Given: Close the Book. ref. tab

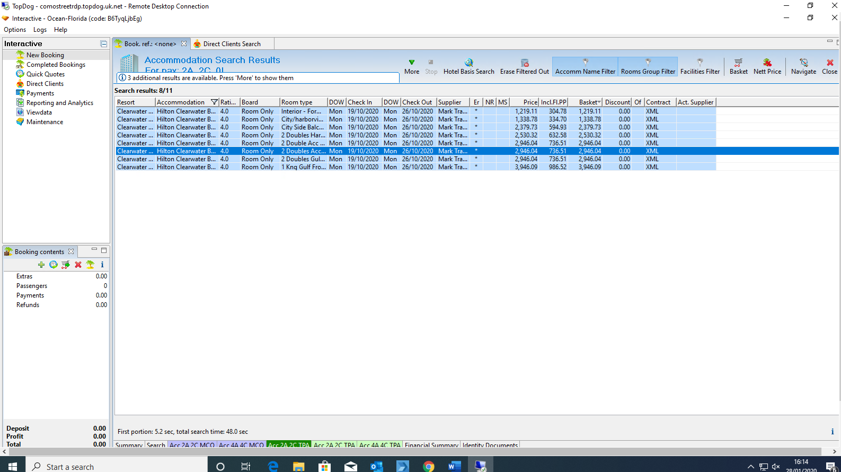Looking at the screenshot, I should [184, 43].
